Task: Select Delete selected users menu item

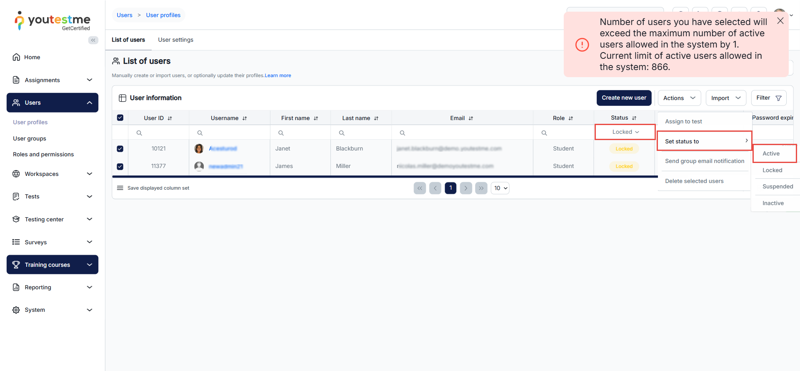Action: tap(694, 181)
